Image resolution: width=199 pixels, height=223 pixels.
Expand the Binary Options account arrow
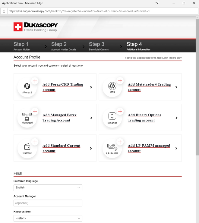[176, 118]
